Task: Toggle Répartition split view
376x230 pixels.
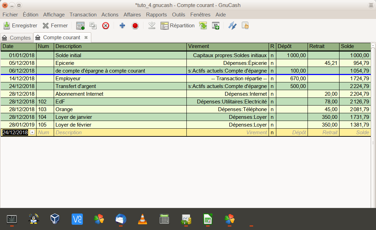Action: tap(177, 26)
